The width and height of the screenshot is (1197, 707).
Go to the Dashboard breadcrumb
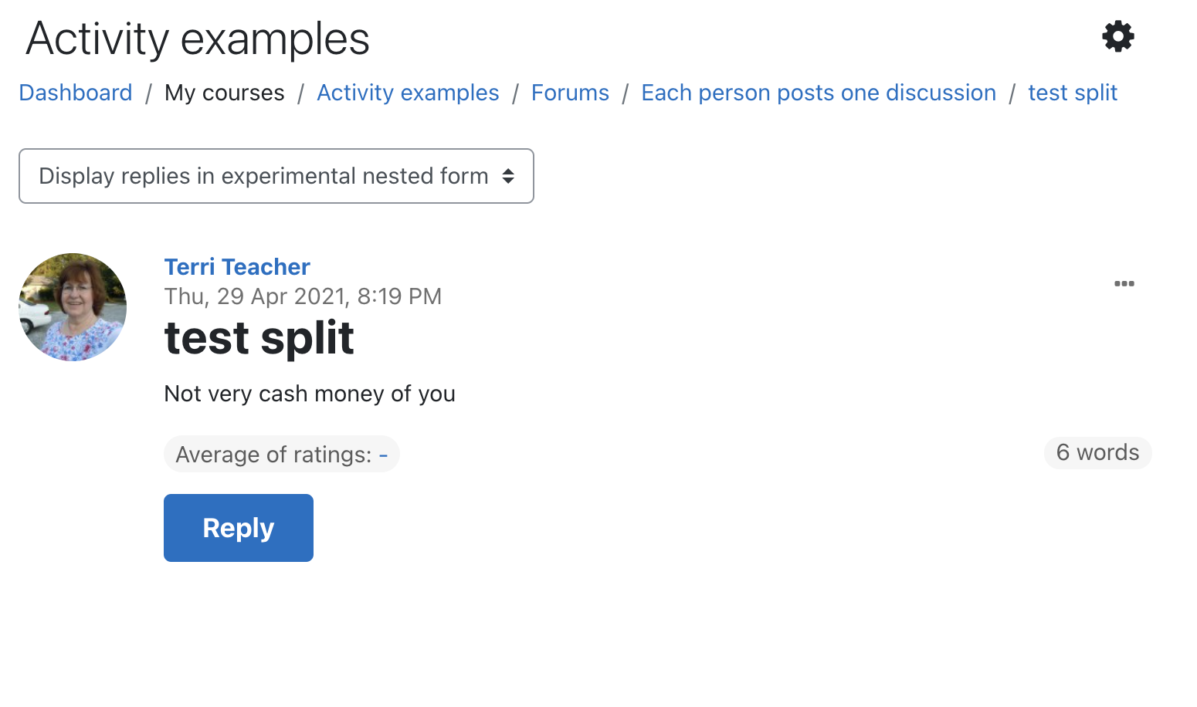click(x=76, y=93)
